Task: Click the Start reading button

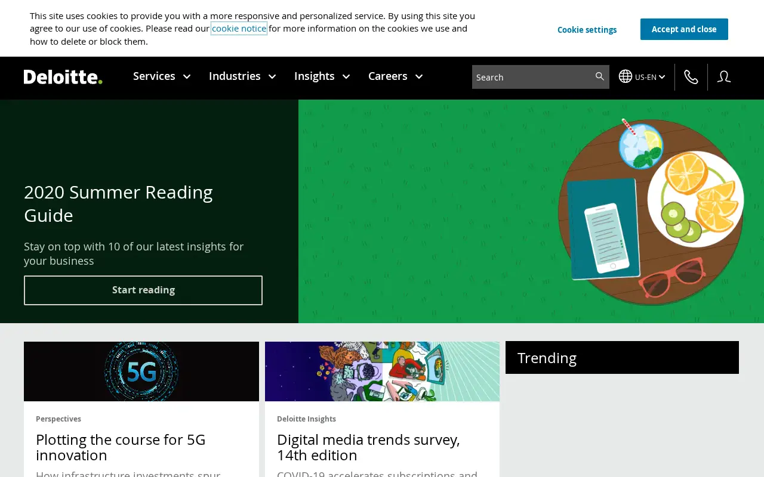Action: coord(143,290)
